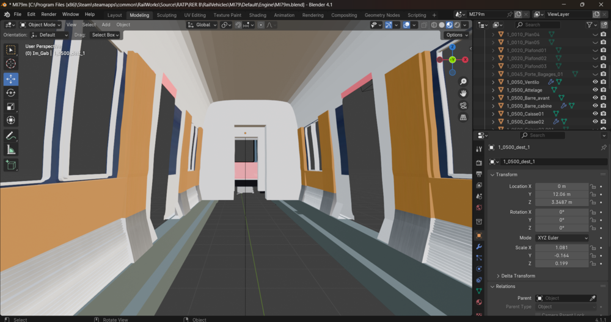Select the Measure tool
Screen dimensions: 611x322
[11, 150]
